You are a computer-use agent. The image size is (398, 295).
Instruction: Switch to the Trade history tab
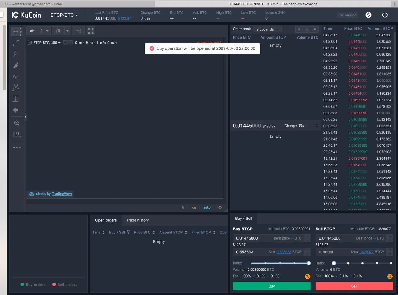(137, 220)
